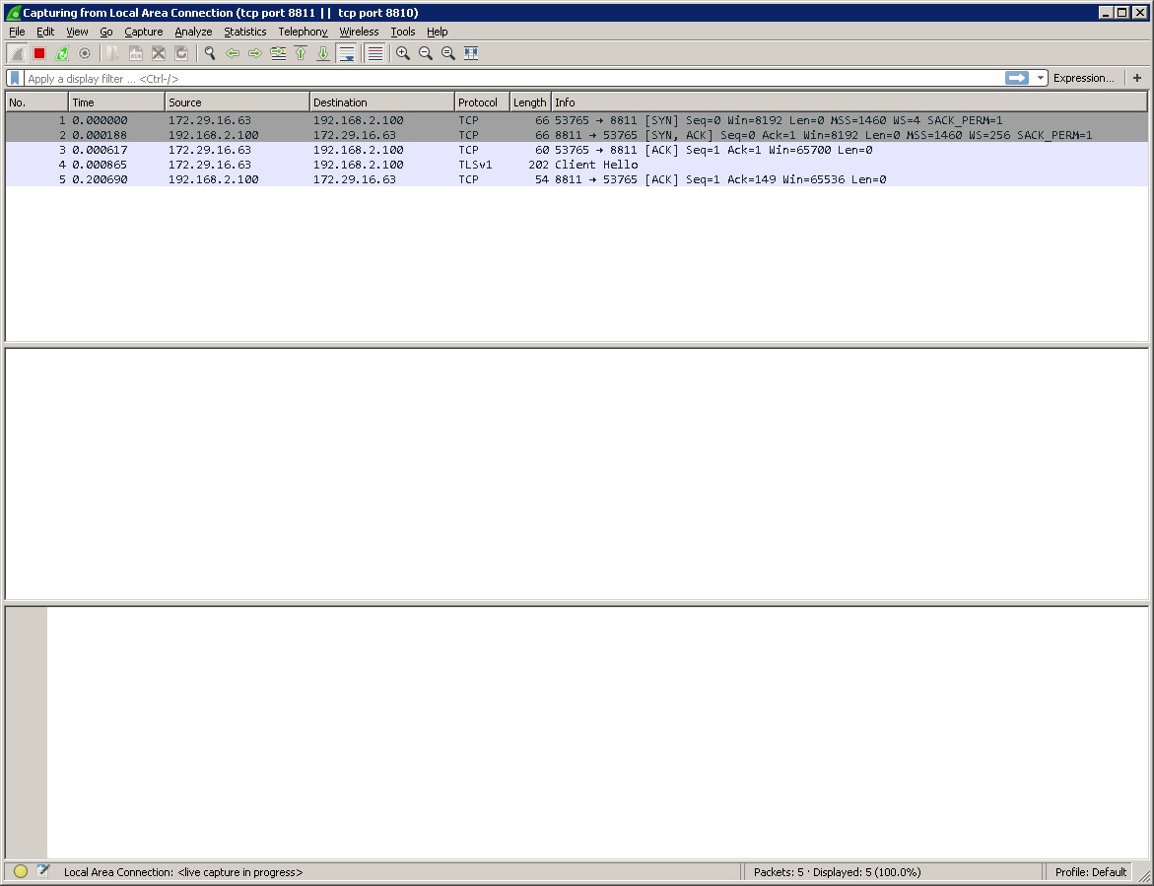
Task: Stop the capture with the red square icon
Action: tap(39, 53)
